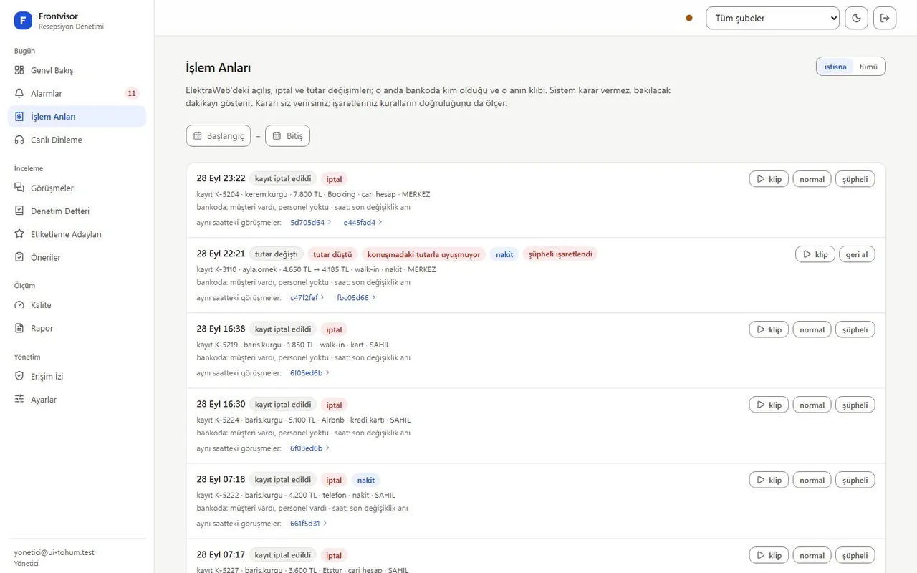The width and height of the screenshot is (917, 573).
Task: Click the Etiketleme Adayları star icon
Action: click(x=19, y=234)
